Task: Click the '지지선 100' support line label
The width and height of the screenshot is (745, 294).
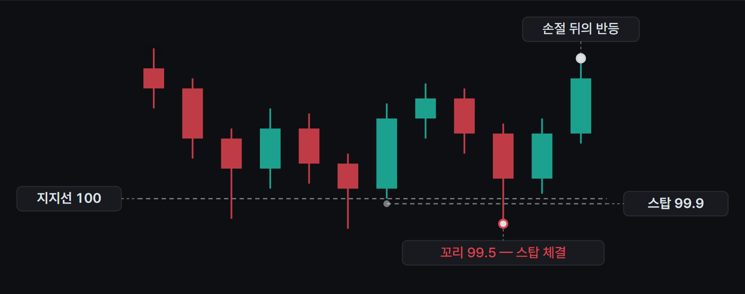Action: pos(69,198)
